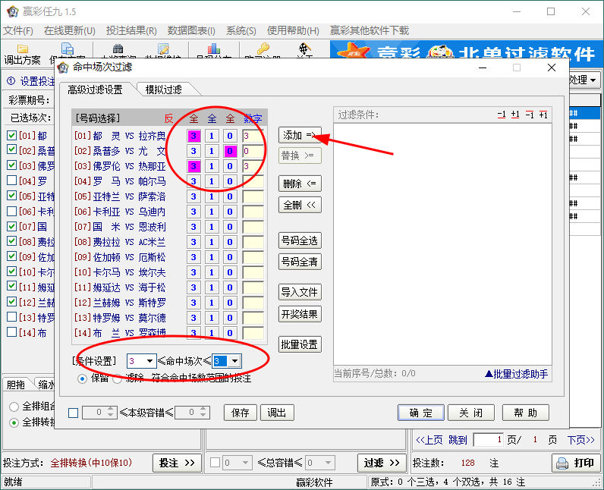Adjust the 本级容错 upper bound stepper
The height and width of the screenshot is (490, 604).
click(x=203, y=413)
